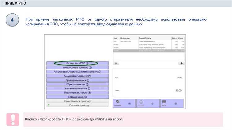Click the Итого column header

pyautogui.click(x=181, y=38)
